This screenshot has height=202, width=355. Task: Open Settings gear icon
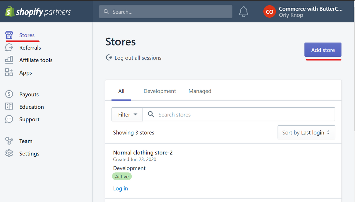(9, 153)
